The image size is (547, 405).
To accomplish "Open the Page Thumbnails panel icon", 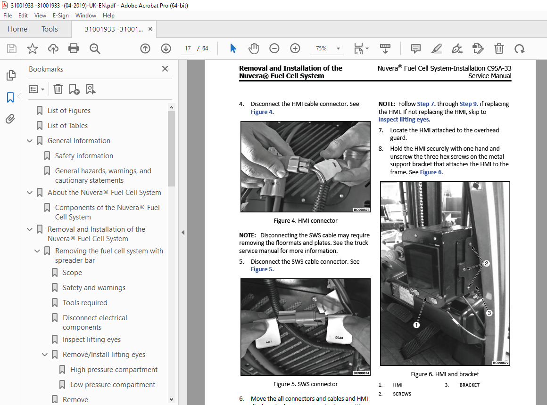I will click(11, 75).
